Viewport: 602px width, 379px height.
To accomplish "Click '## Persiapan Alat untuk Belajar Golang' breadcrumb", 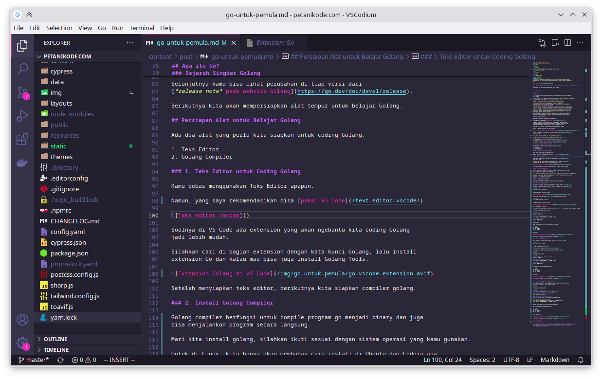I will [347, 56].
